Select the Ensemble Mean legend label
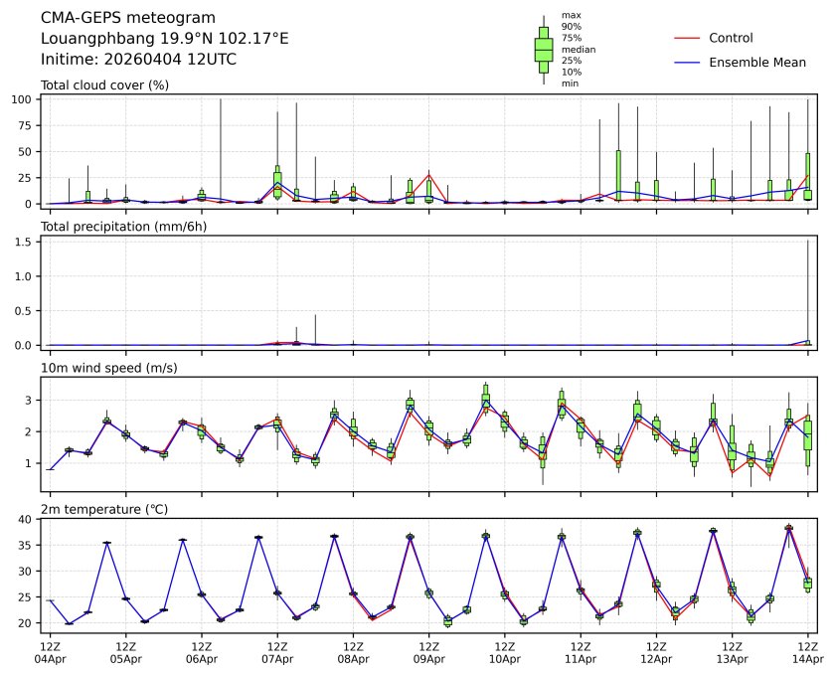This screenshot has height=676, width=835. tap(756, 62)
